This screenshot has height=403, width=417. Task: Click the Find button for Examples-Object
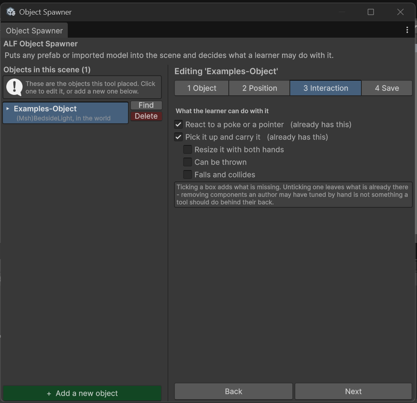(146, 105)
